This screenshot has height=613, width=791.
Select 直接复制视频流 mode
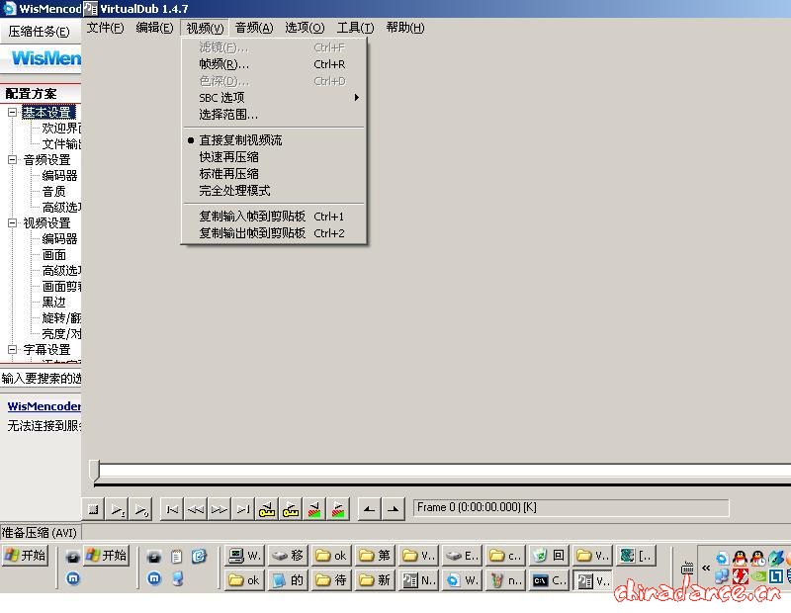point(240,140)
